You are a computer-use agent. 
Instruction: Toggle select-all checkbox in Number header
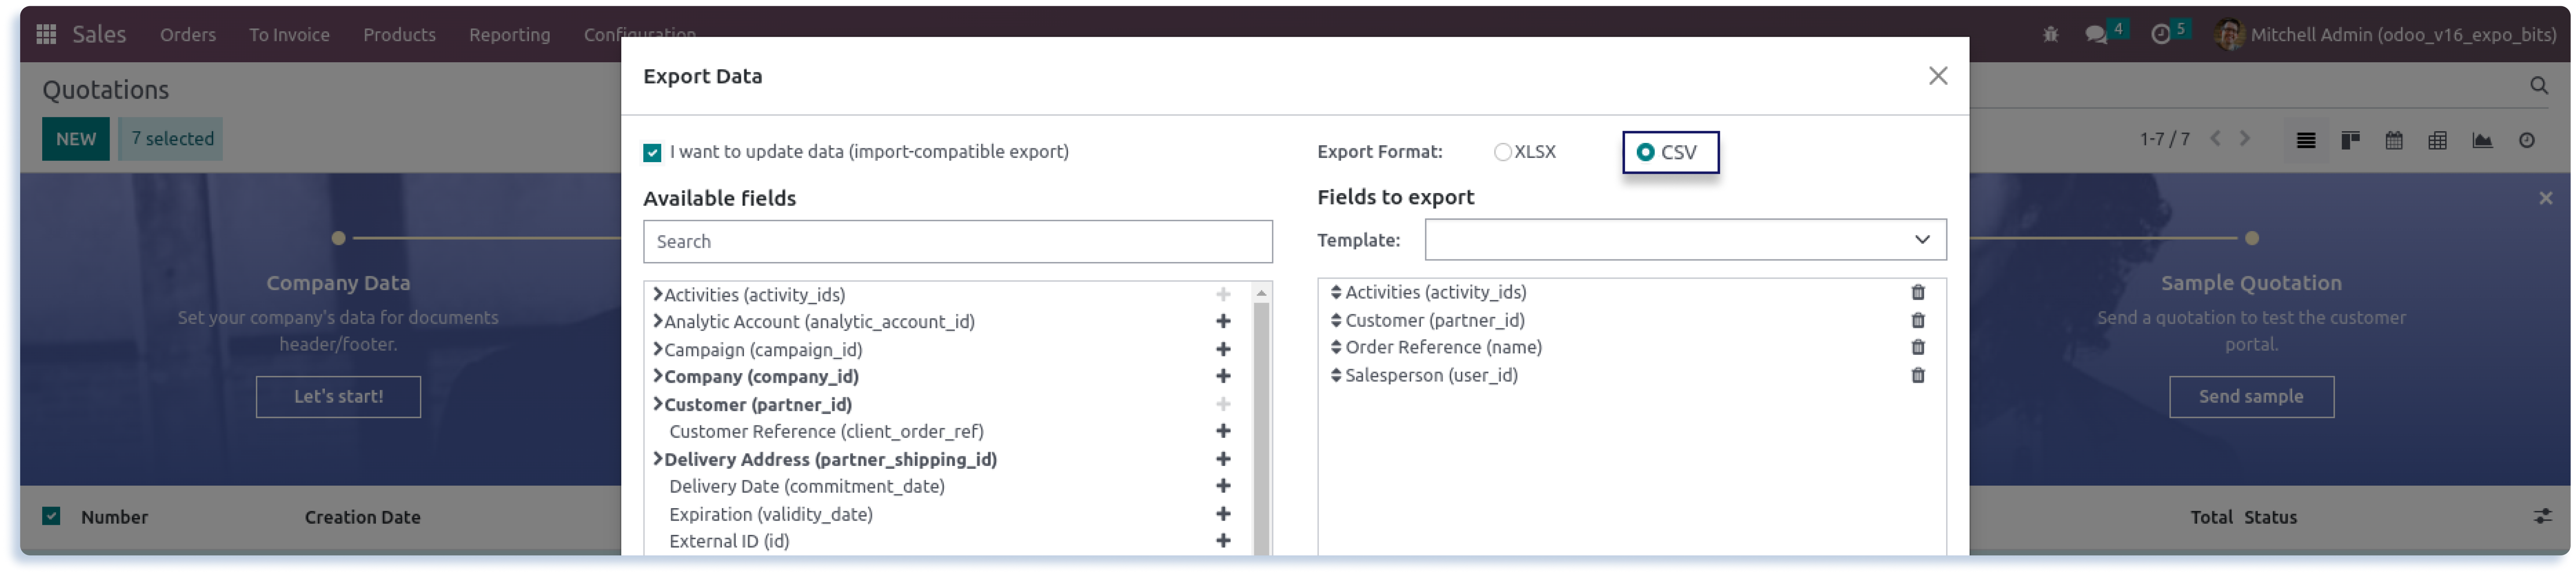pos(51,516)
